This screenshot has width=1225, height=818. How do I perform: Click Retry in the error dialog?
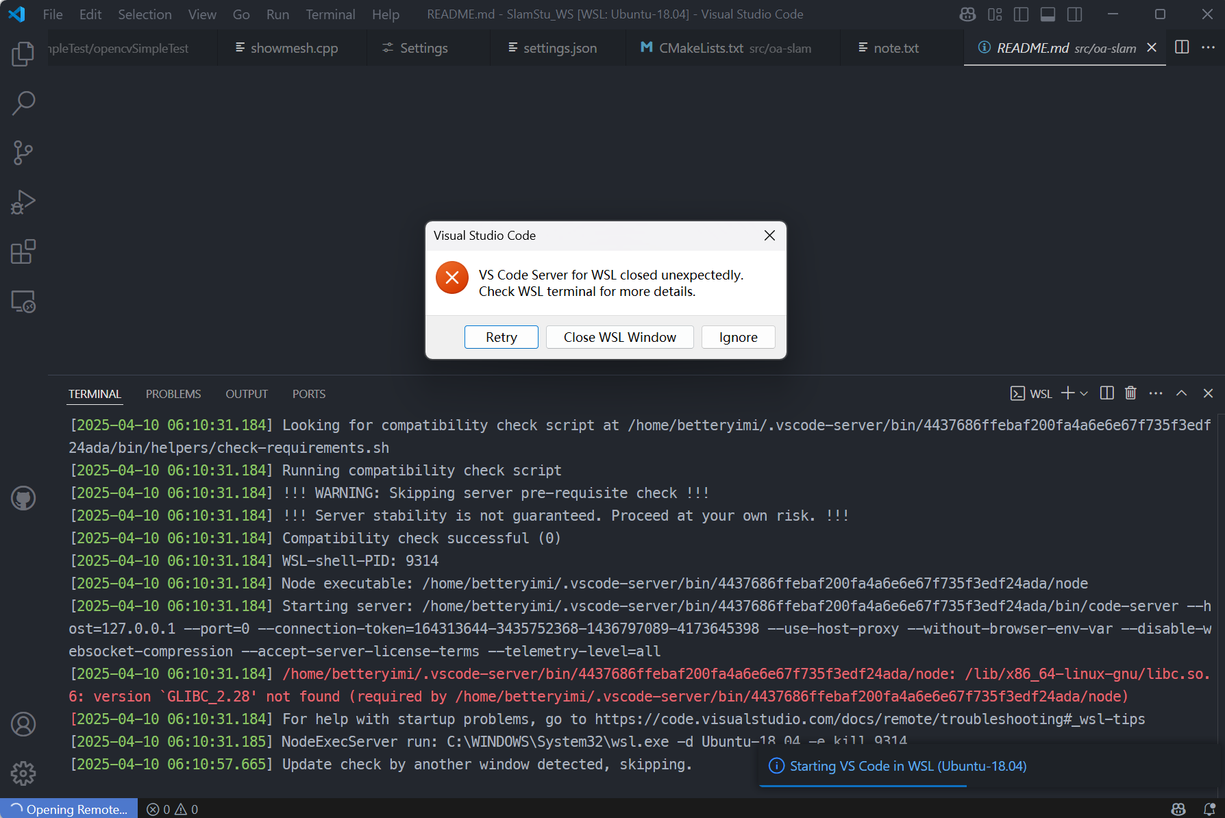pos(501,336)
